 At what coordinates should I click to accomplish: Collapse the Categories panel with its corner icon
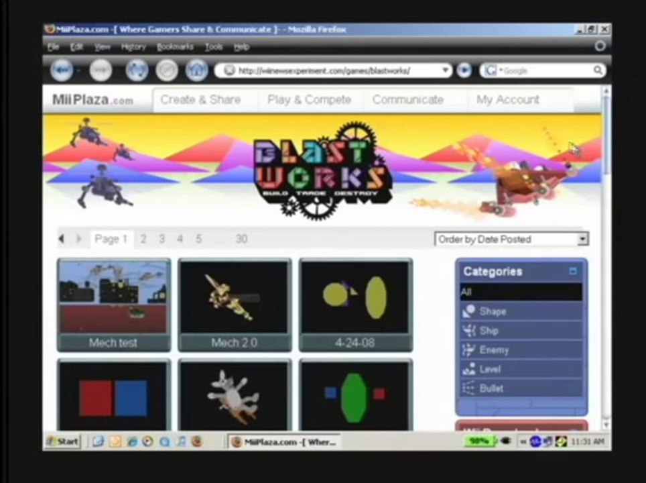[x=573, y=271]
